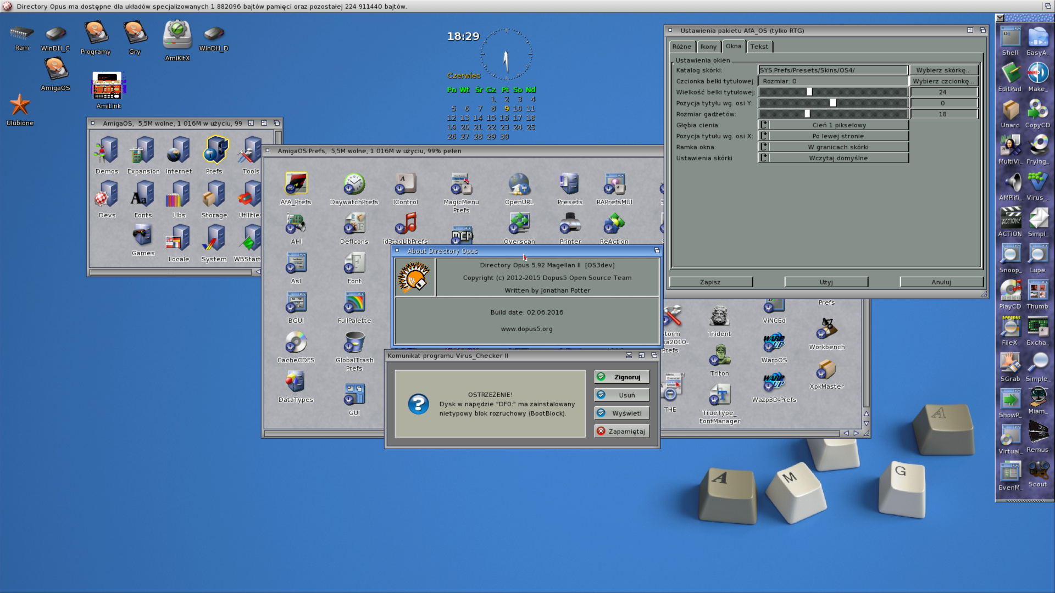Select the Okna tab
Viewport: 1055px width, 593px height.
(x=734, y=46)
